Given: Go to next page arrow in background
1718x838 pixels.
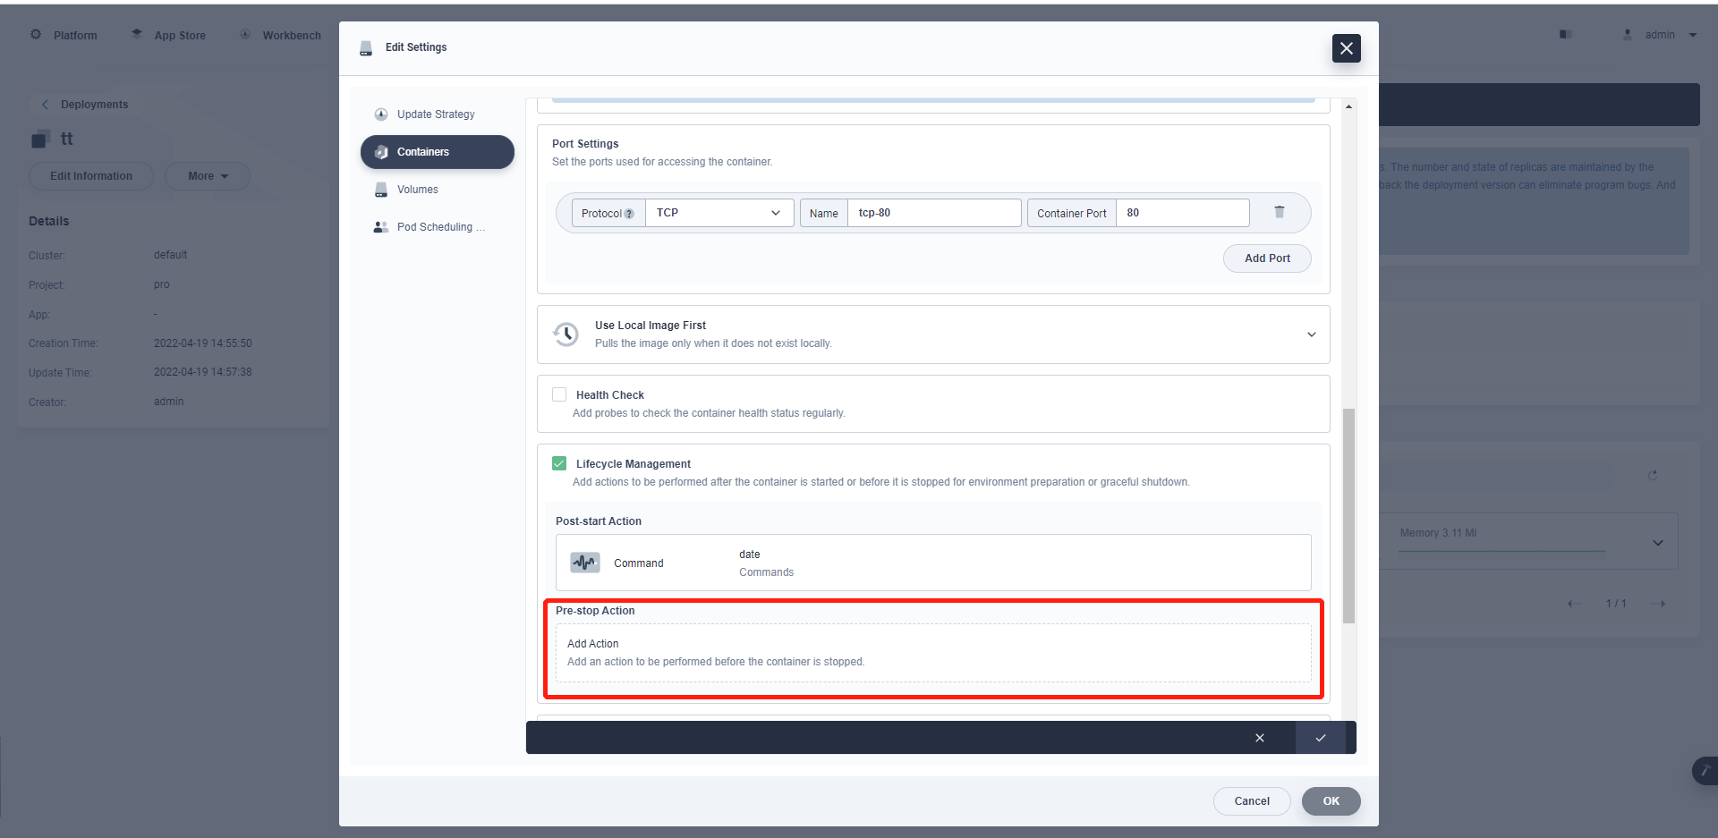Looking at the screenshot, I should coord(1658,604).
